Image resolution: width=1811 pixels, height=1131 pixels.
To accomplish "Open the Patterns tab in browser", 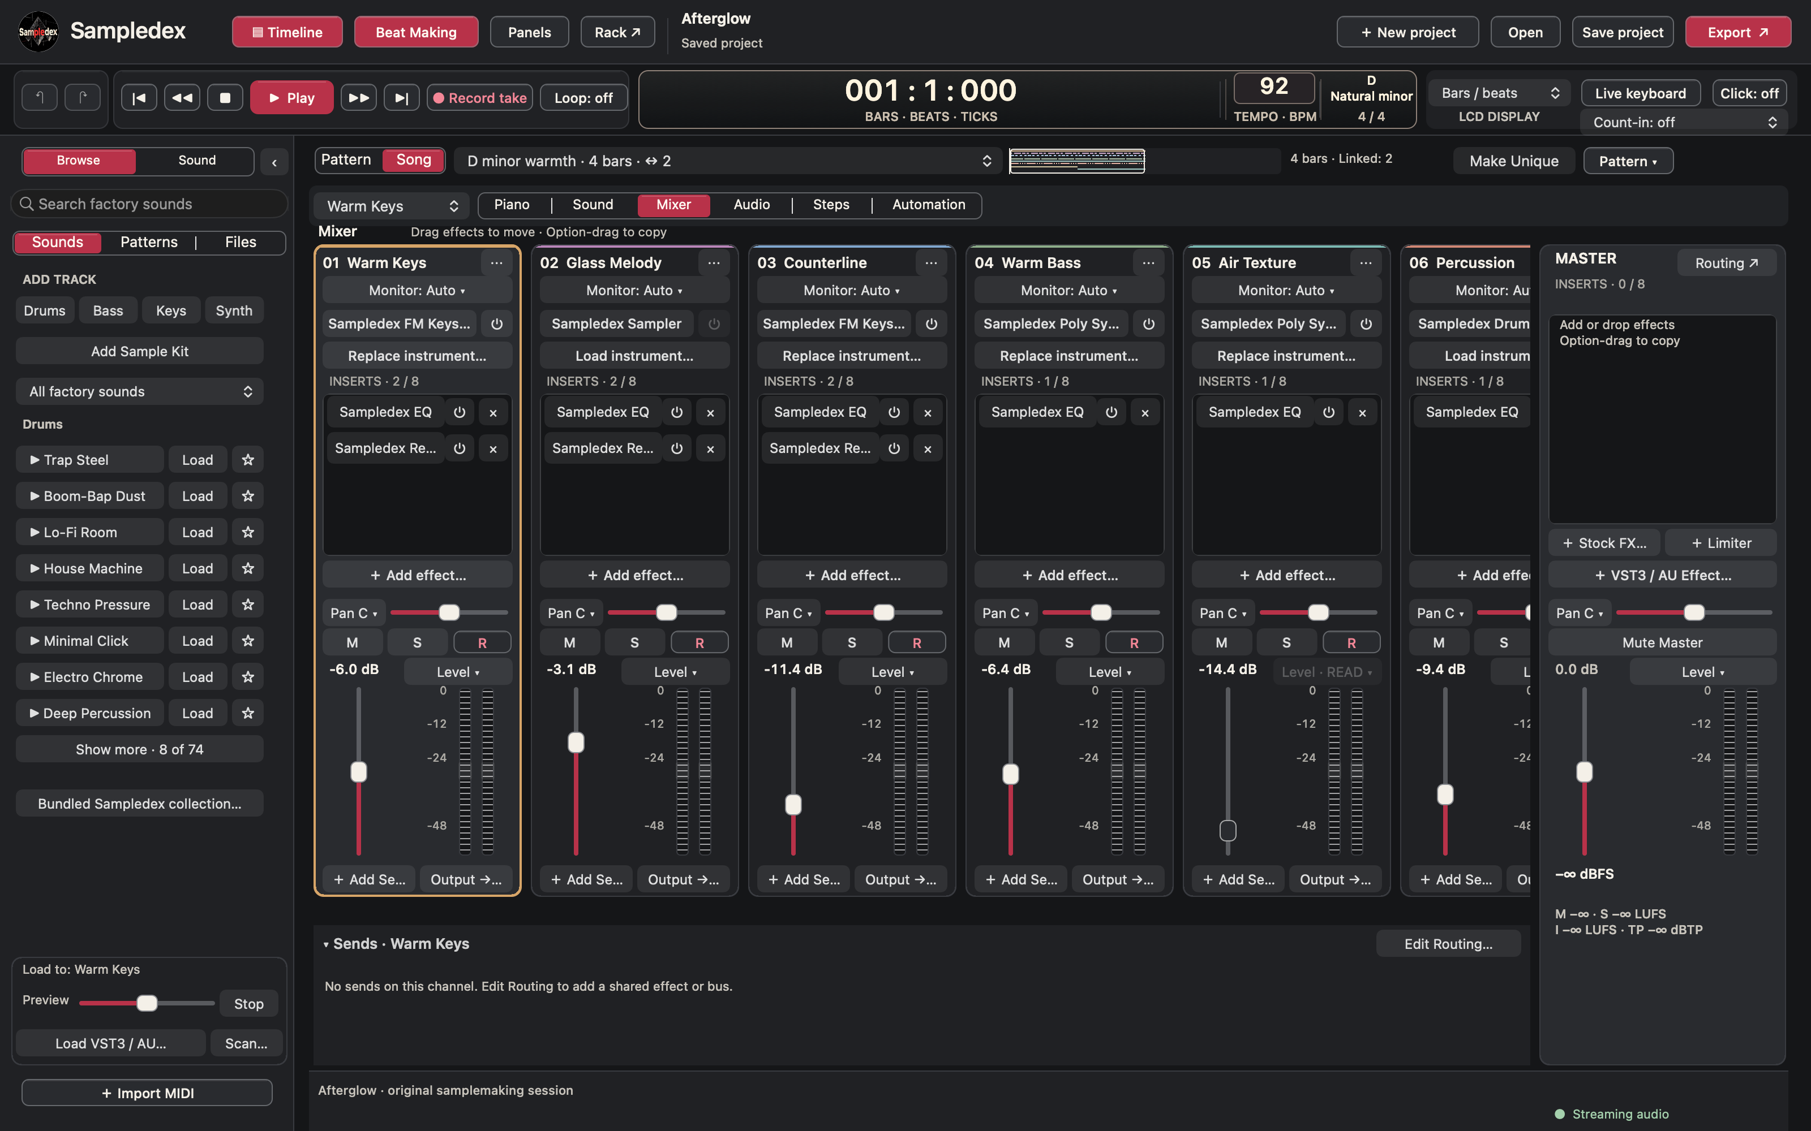I will (149, 243).
